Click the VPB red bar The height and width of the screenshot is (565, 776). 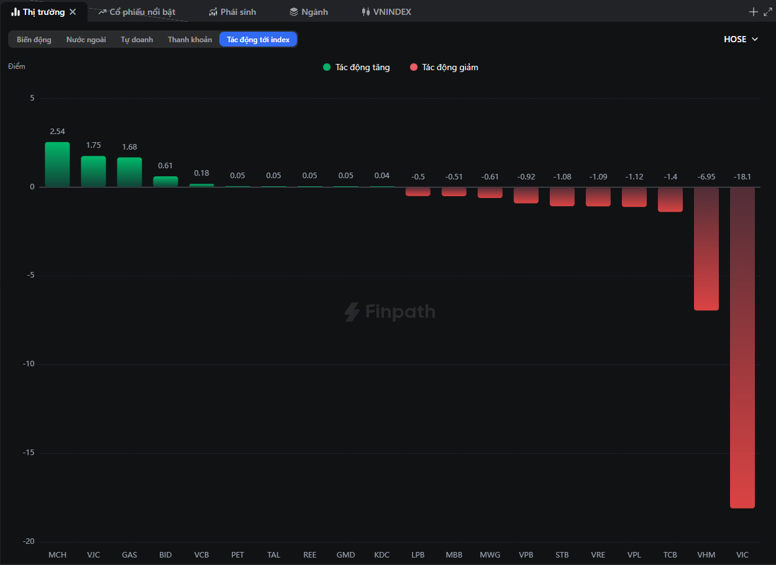point(526,195)
